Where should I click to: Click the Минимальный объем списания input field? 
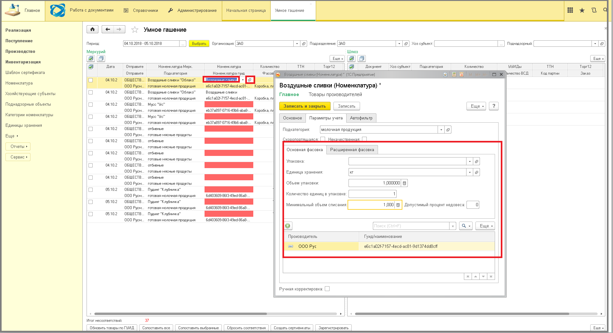point(371,205)
